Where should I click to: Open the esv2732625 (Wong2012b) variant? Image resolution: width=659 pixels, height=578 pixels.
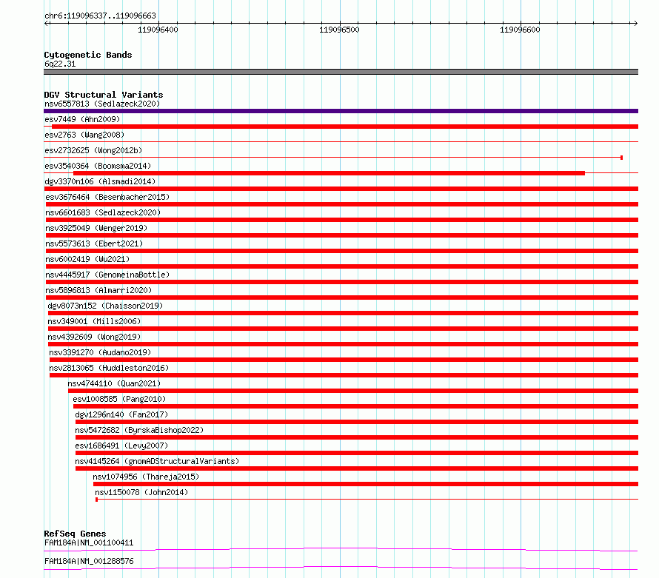point(93,150)
